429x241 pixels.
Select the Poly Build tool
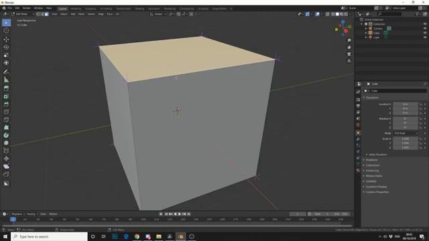pos(6,128)
